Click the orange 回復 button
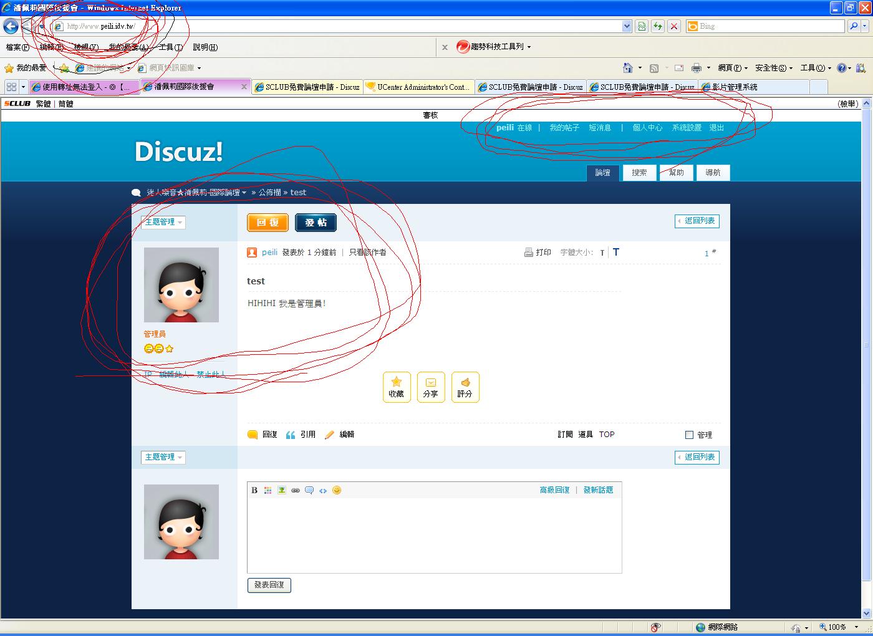This screenshot has height=636, width=873. point(268,223)
